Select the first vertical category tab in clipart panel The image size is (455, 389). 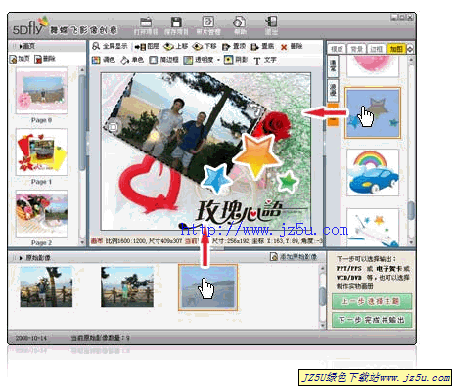click(333, 65)
